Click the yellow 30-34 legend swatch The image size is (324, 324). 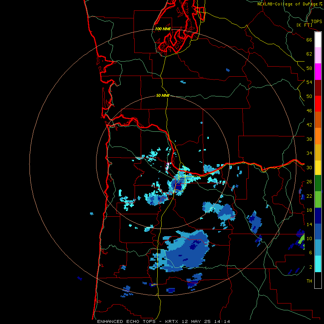[x=318, y=168]
